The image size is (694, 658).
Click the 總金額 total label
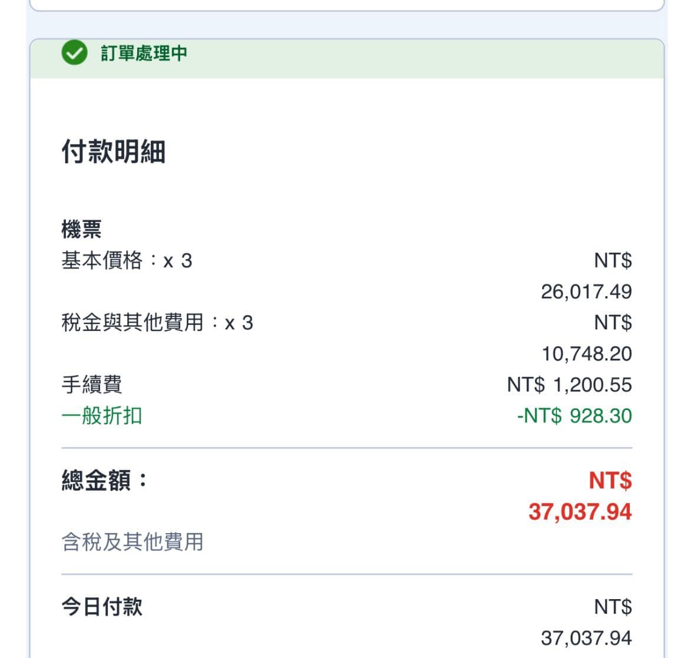(104, 481)
